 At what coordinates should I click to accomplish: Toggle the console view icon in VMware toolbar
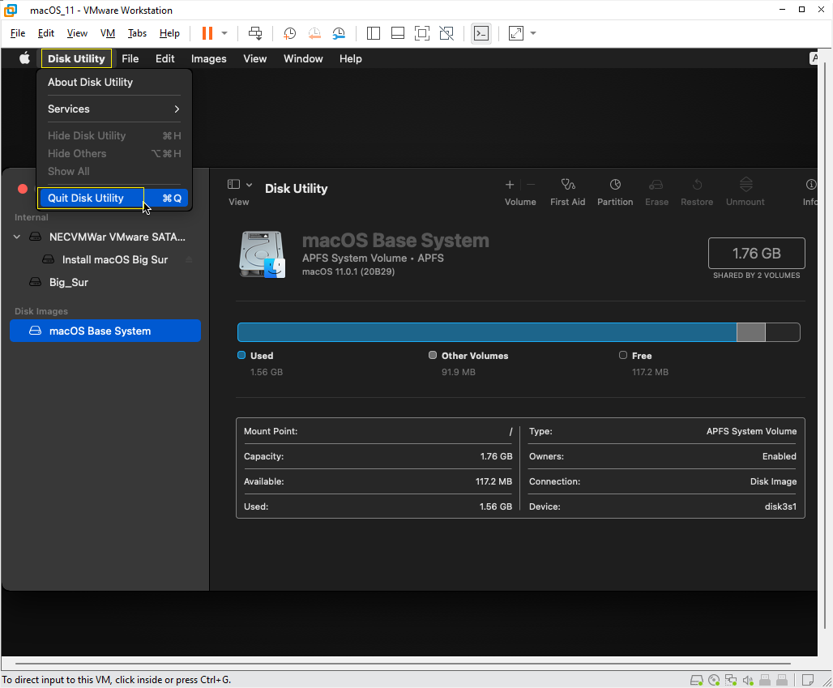(x=481, y=33)
